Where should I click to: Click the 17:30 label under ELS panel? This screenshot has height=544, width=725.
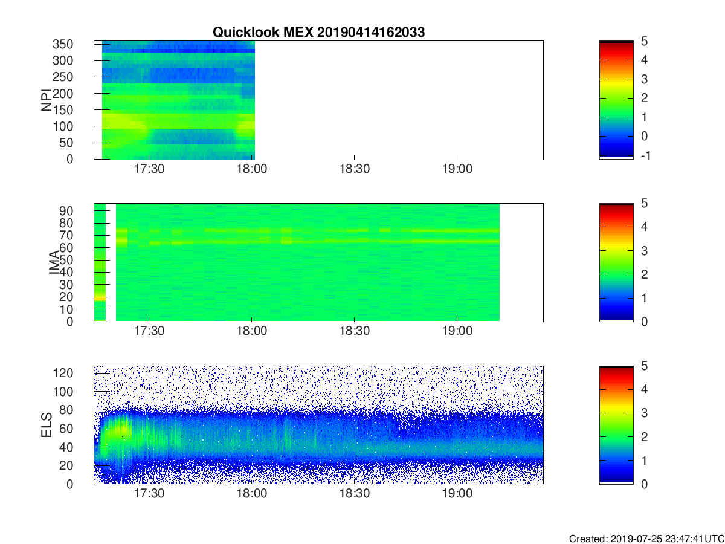pos(149,494)
